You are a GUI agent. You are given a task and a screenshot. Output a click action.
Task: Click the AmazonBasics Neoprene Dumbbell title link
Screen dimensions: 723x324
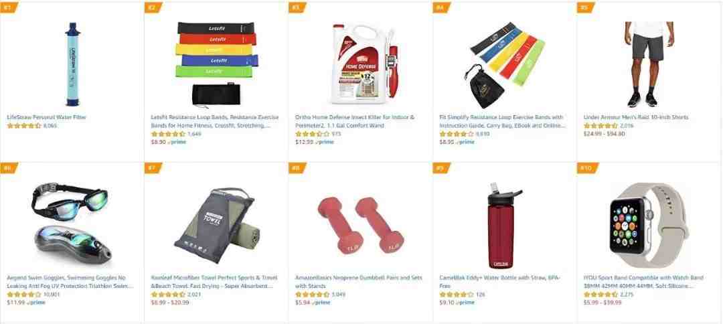352,282
